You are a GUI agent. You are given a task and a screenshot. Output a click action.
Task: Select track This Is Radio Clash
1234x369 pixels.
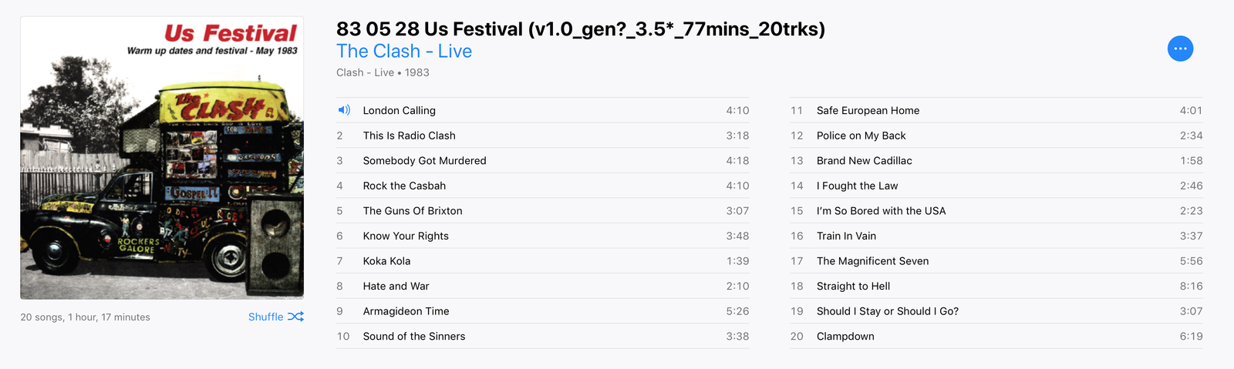pyautogui.click(x=409, y=136)
